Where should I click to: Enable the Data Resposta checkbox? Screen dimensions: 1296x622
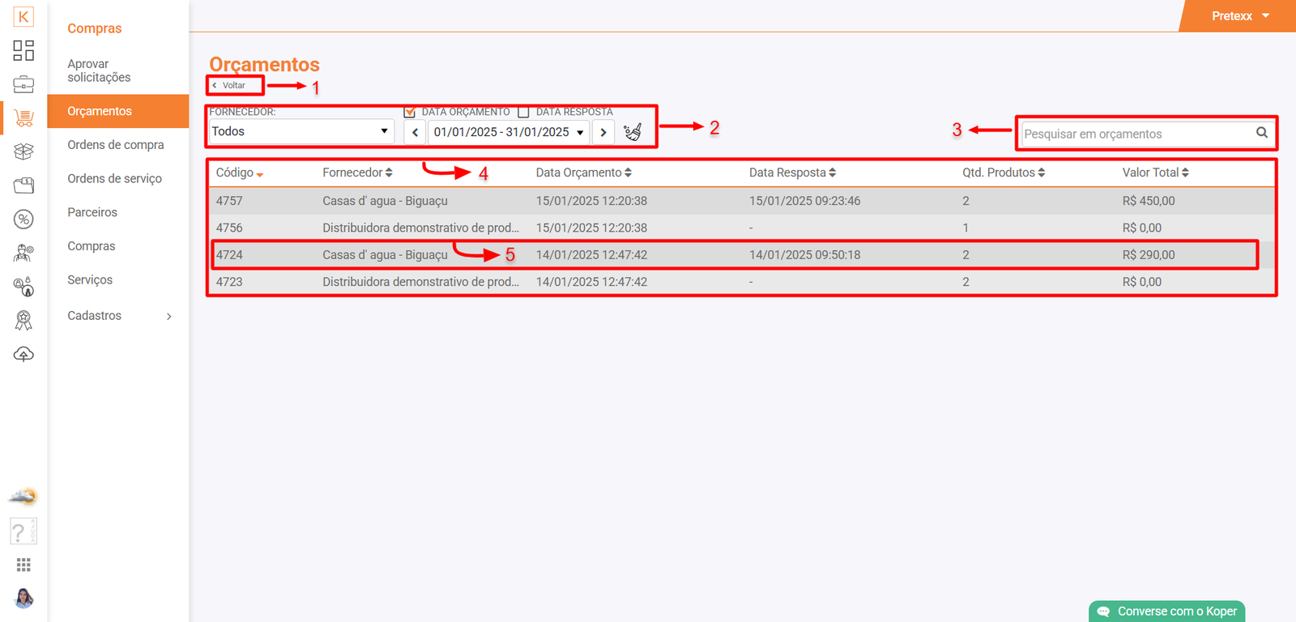523,112
